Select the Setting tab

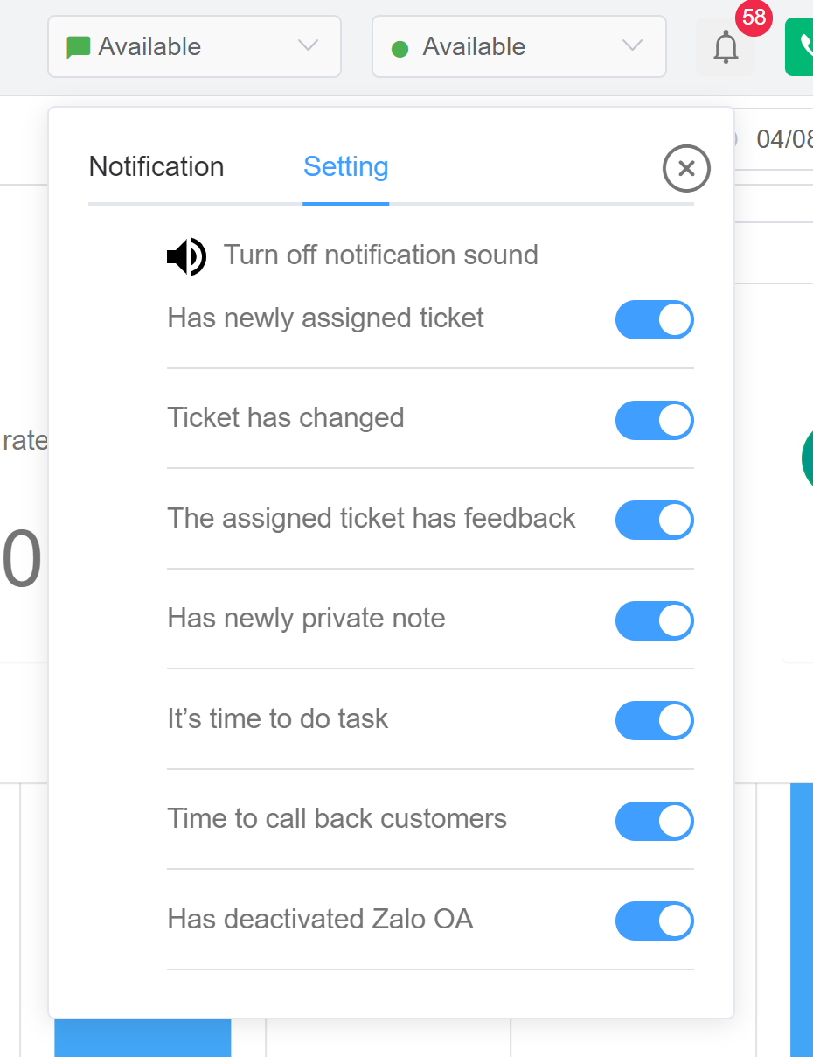[345, 167]
